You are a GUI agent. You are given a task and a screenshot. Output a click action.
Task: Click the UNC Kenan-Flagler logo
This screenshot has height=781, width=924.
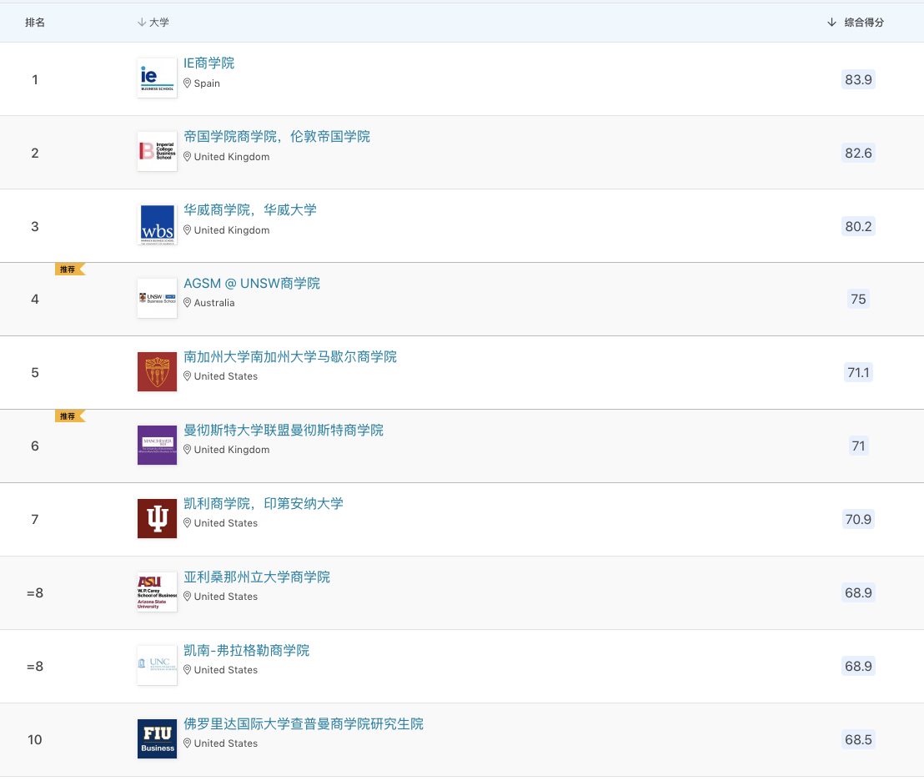(x=157, y=666)
